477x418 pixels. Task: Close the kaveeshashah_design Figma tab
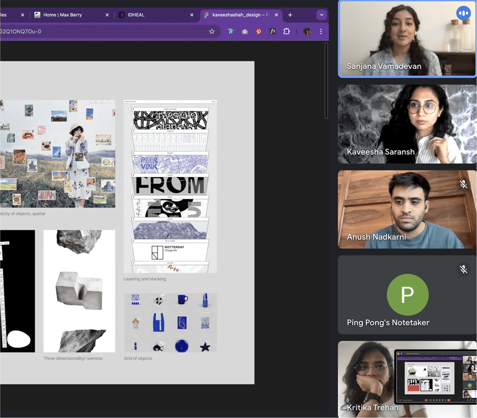point(276,15)
